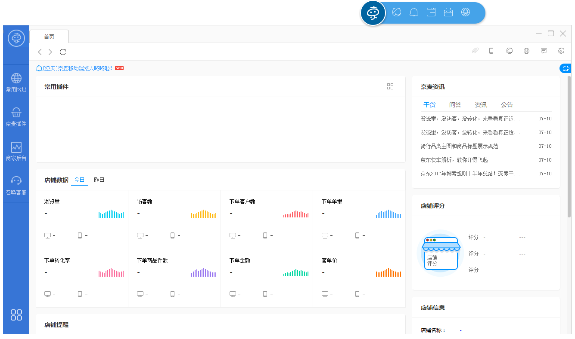
Task: Select the 公告 tab
Action: click(x=506, y=105)
